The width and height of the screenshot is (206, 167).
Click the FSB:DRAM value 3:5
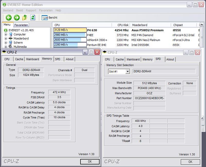59,97
